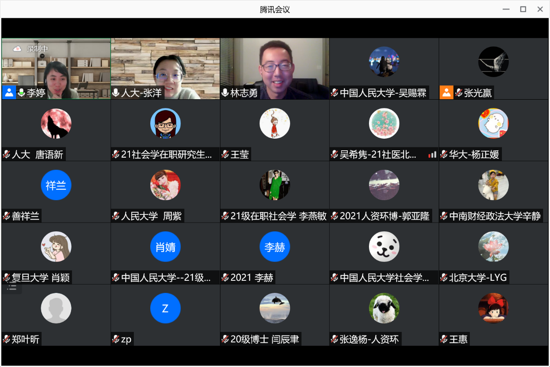Click the blue 祥兰 avatar circle
The width and height of the screenshot is (550, 367).
[56, 185]
